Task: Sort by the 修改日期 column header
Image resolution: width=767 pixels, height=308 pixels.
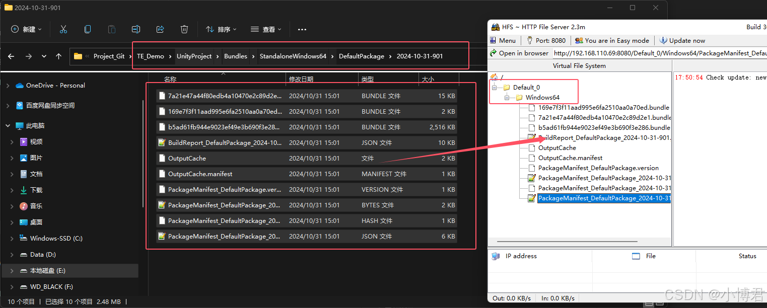Action: point(301,80)
